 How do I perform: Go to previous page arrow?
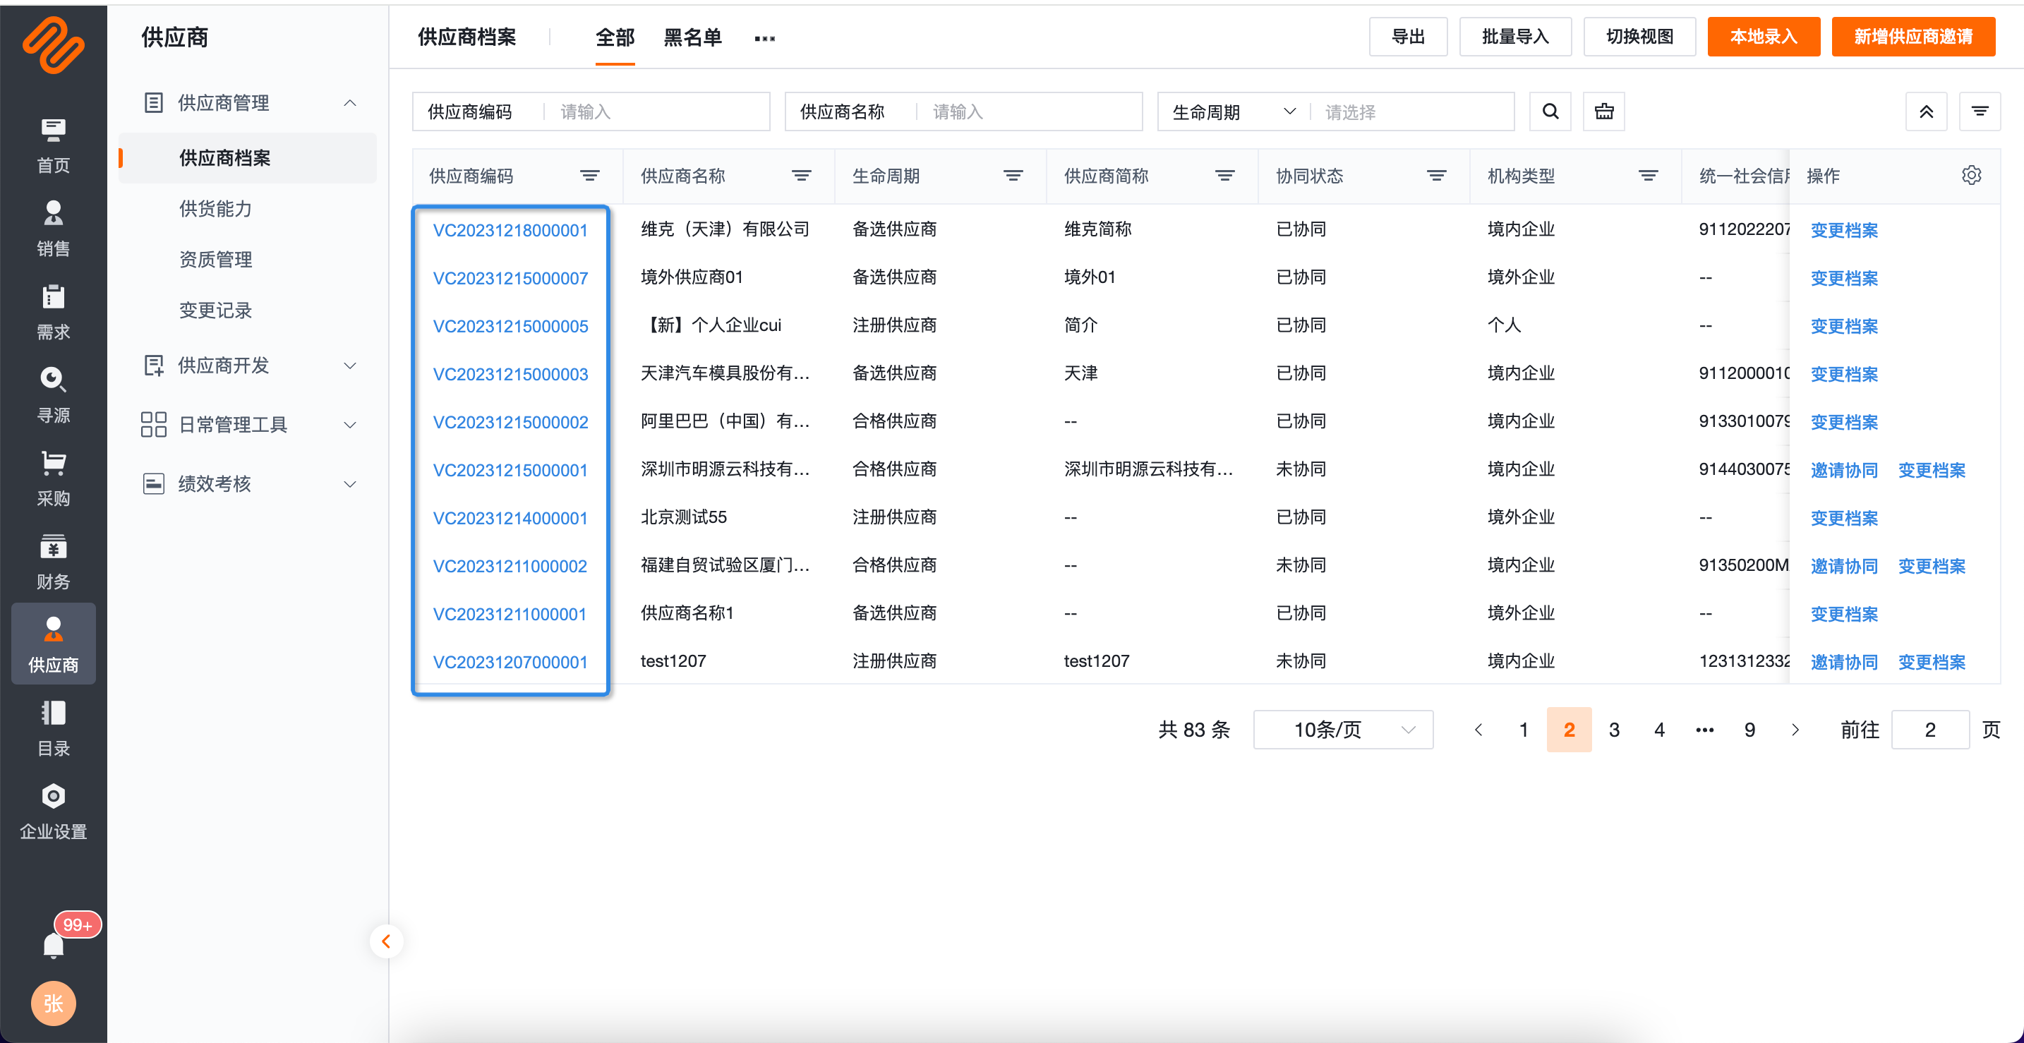(x=1478, y=730)
